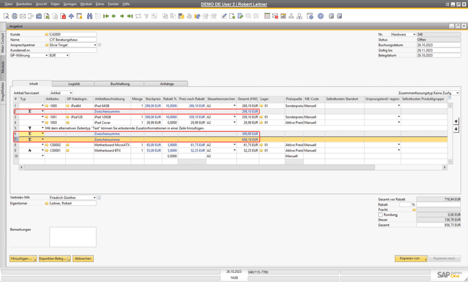Click the Hinzufügen button

(21, 258)
